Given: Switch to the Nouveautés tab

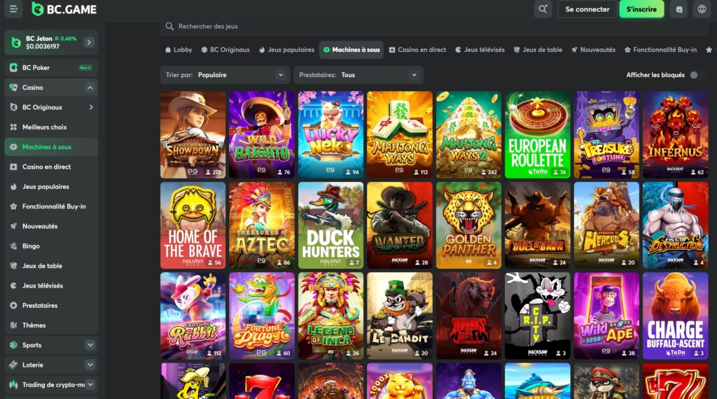Looking at the screenshot, I should click(593, 50).
